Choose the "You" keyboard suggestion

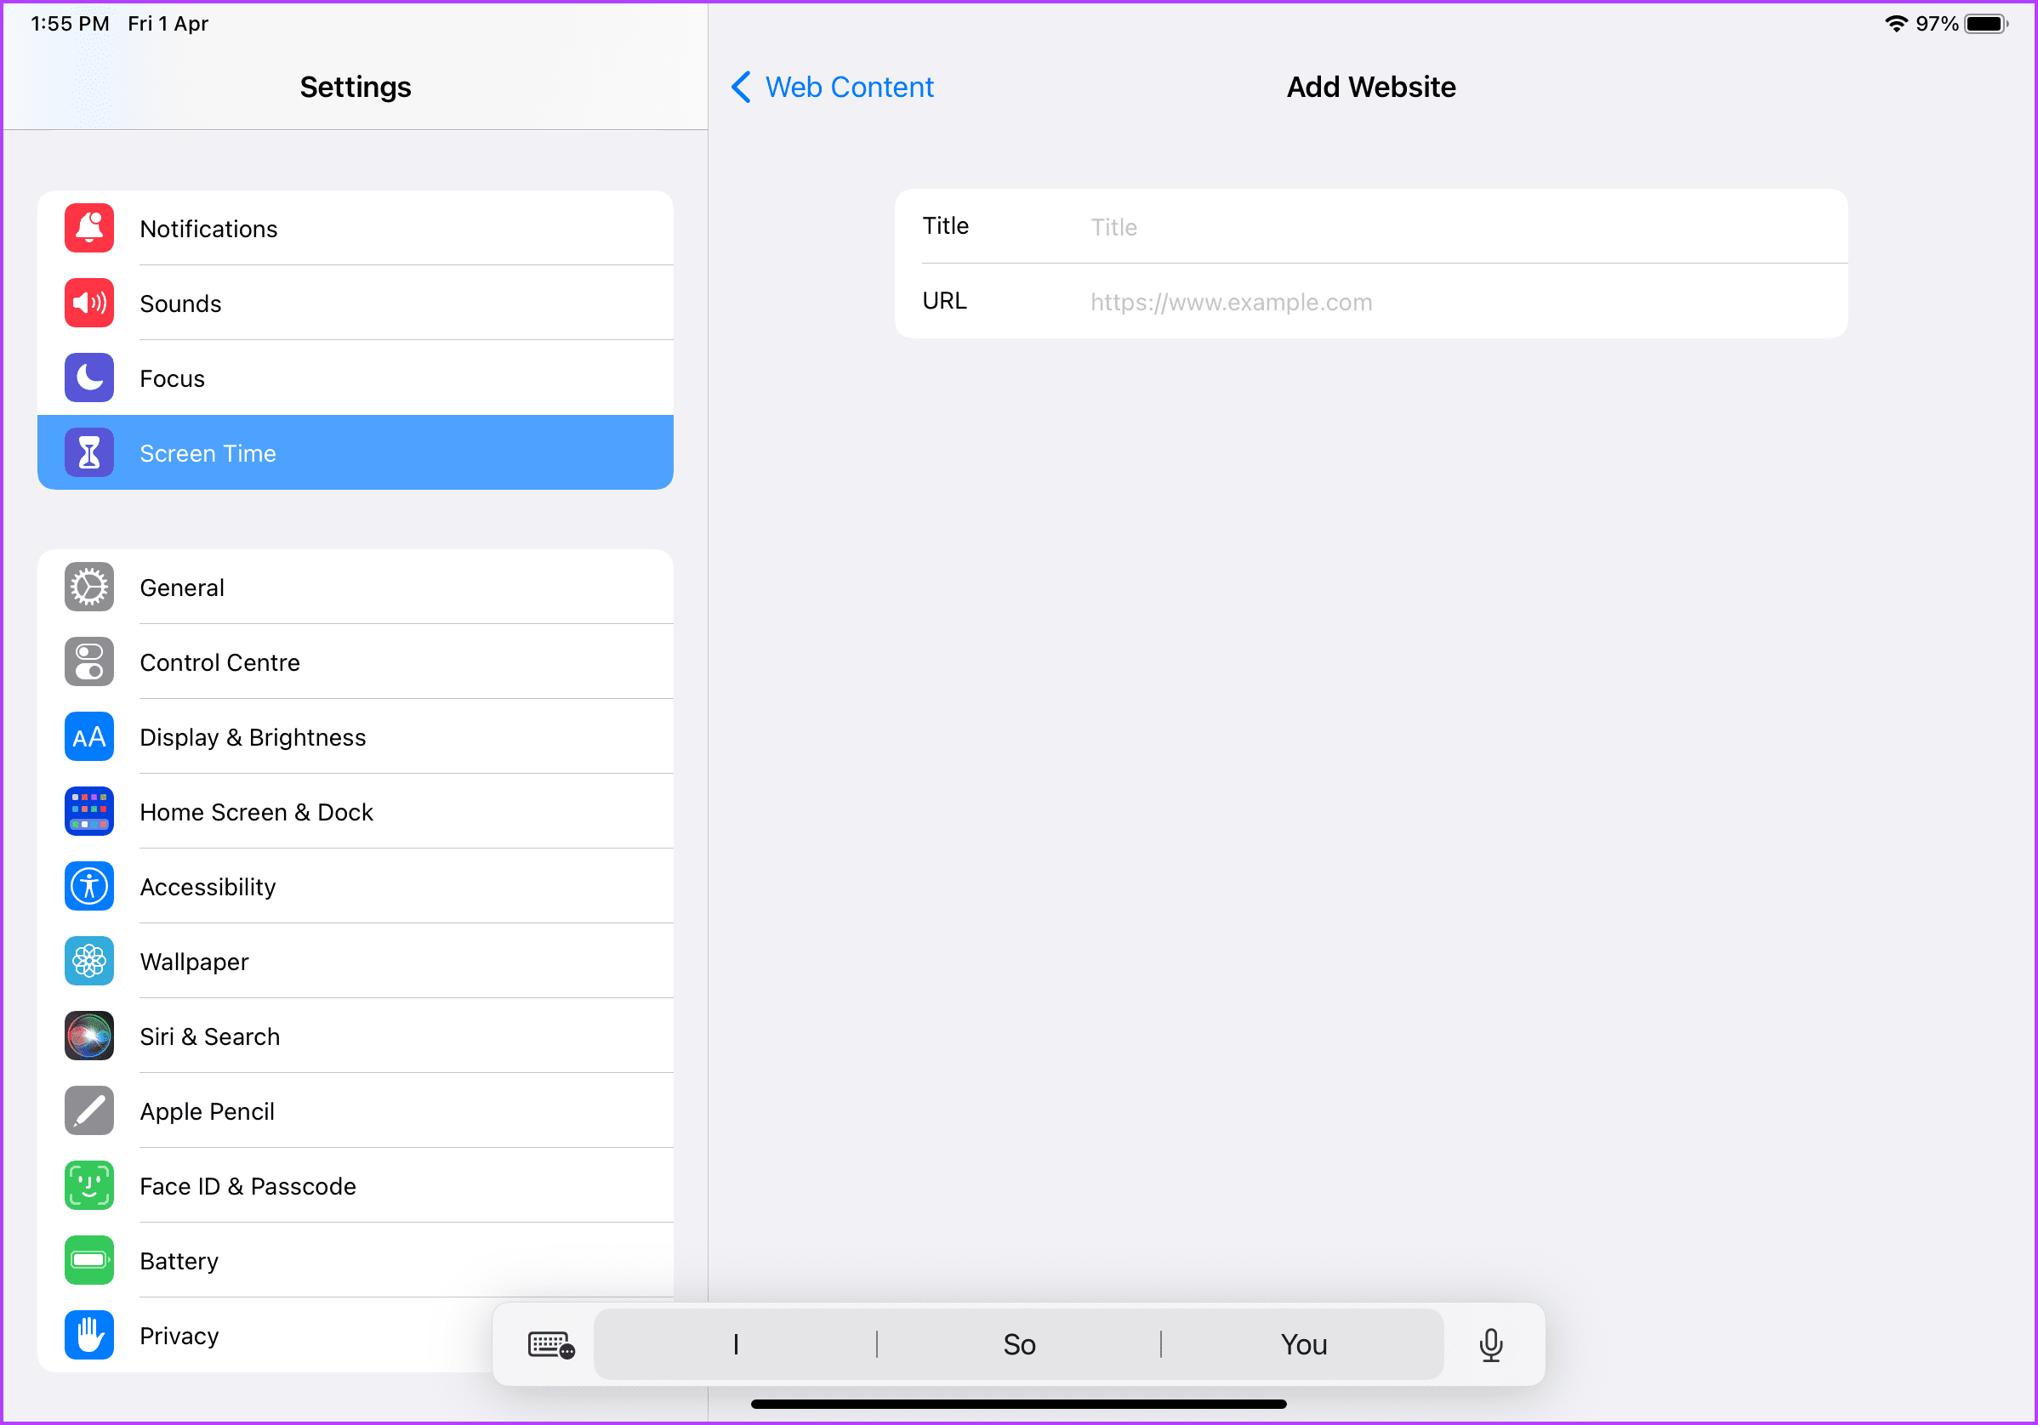(1303, 1344)
